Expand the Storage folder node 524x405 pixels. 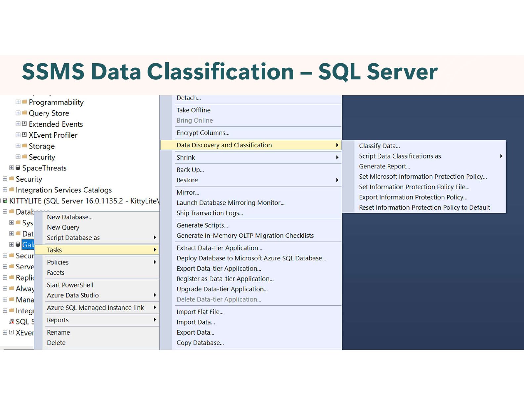point(18,146)
